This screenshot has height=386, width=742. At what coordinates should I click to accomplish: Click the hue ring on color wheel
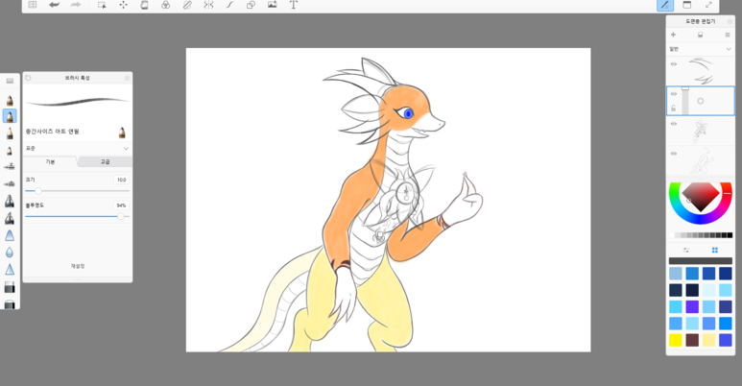click(701, 221)
